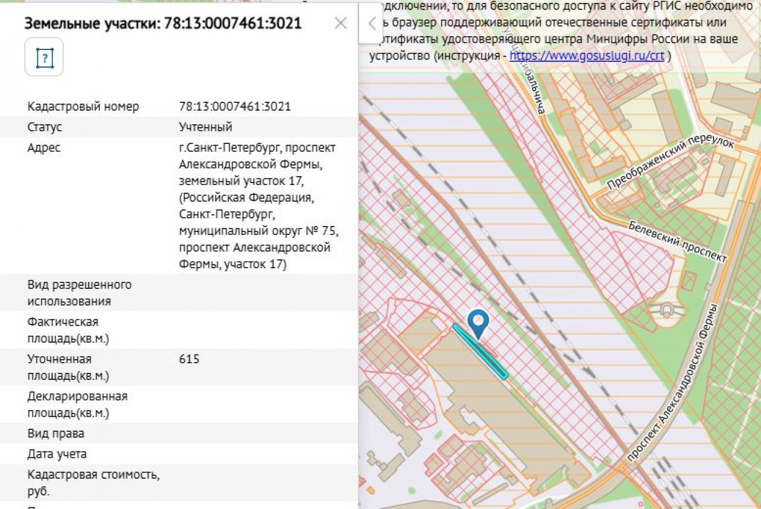Click the Статус row value Учтенный
The image size is (761, 509).
[205, 127]
